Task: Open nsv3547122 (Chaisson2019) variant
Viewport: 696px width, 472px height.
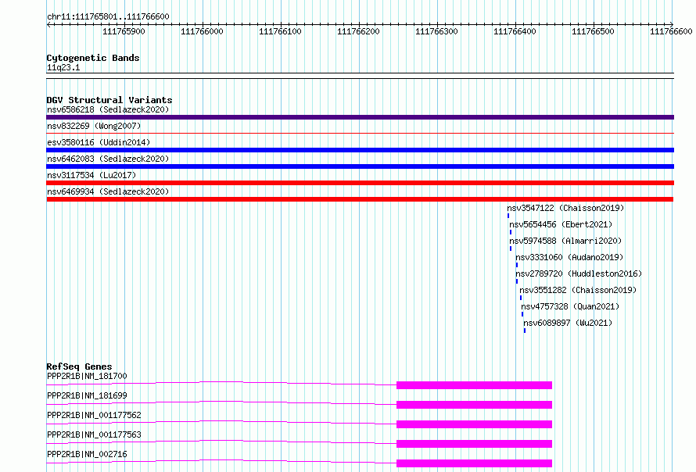Action: [565, 208]
